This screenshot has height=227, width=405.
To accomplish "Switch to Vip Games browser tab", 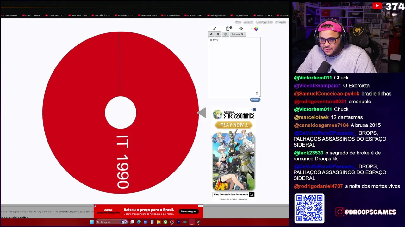I will [x=125, y=15].
